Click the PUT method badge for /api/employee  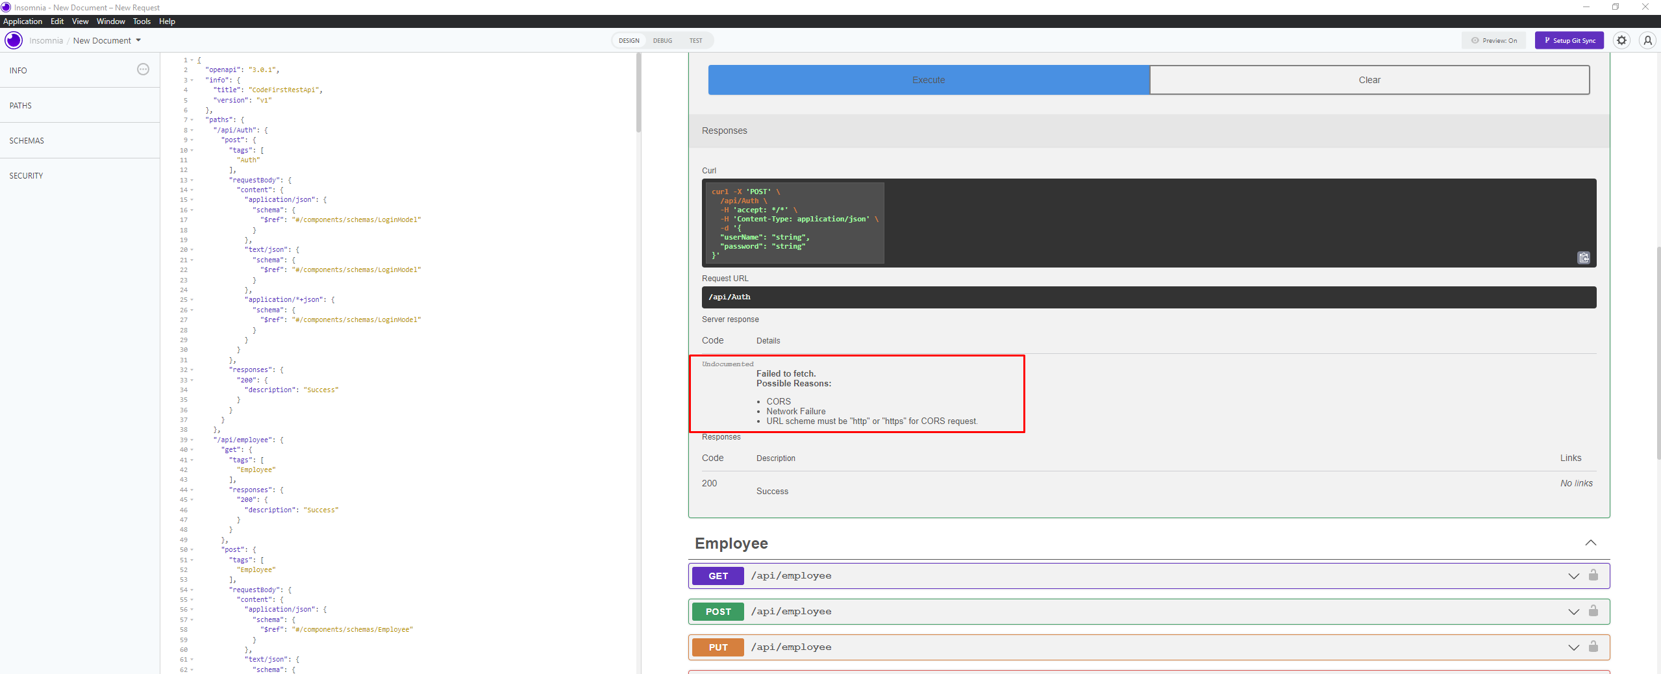pos(718,647)
